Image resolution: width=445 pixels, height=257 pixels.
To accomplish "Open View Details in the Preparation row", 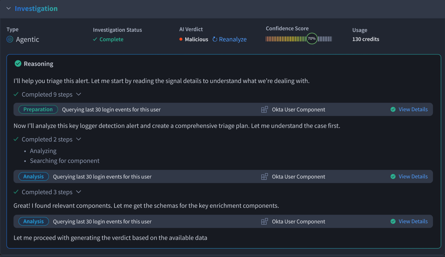I will tap(413, 109).
